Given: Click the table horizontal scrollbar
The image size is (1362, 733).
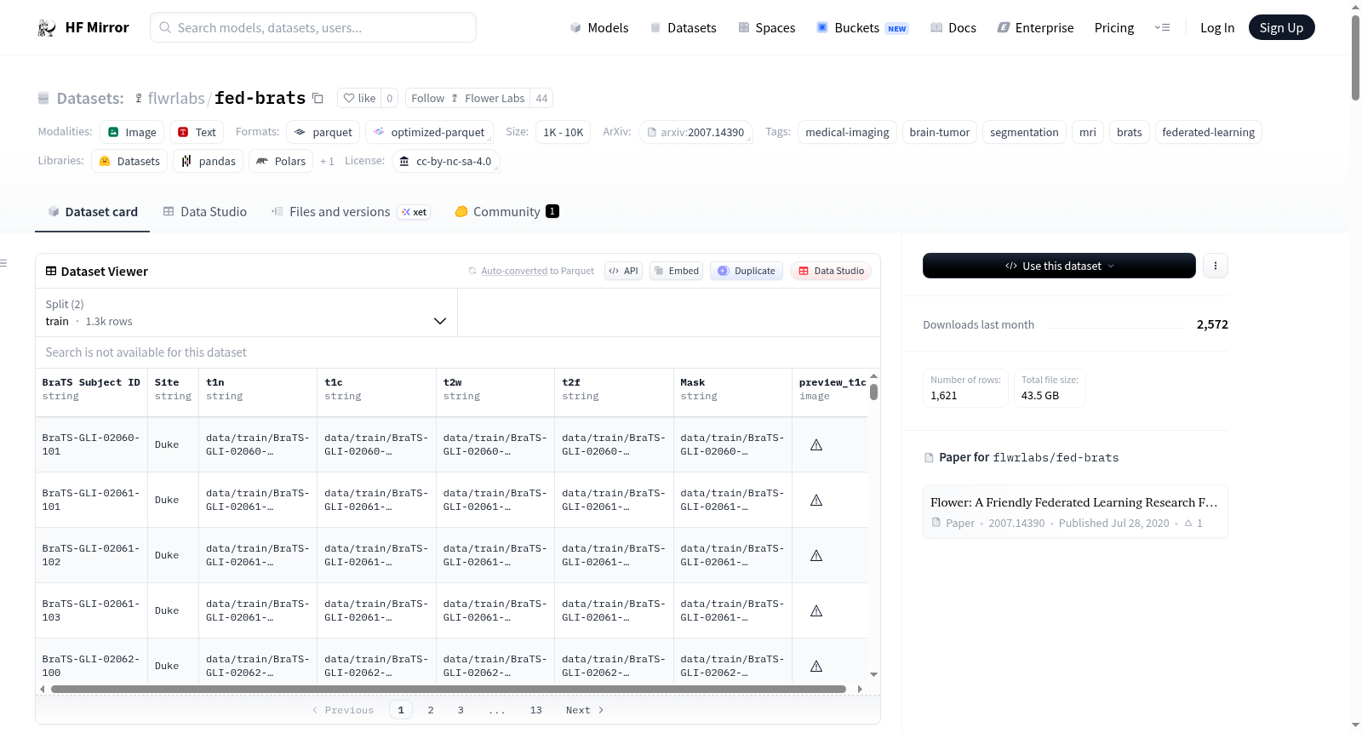Looking at the screenshot, I should click(449, 689).
